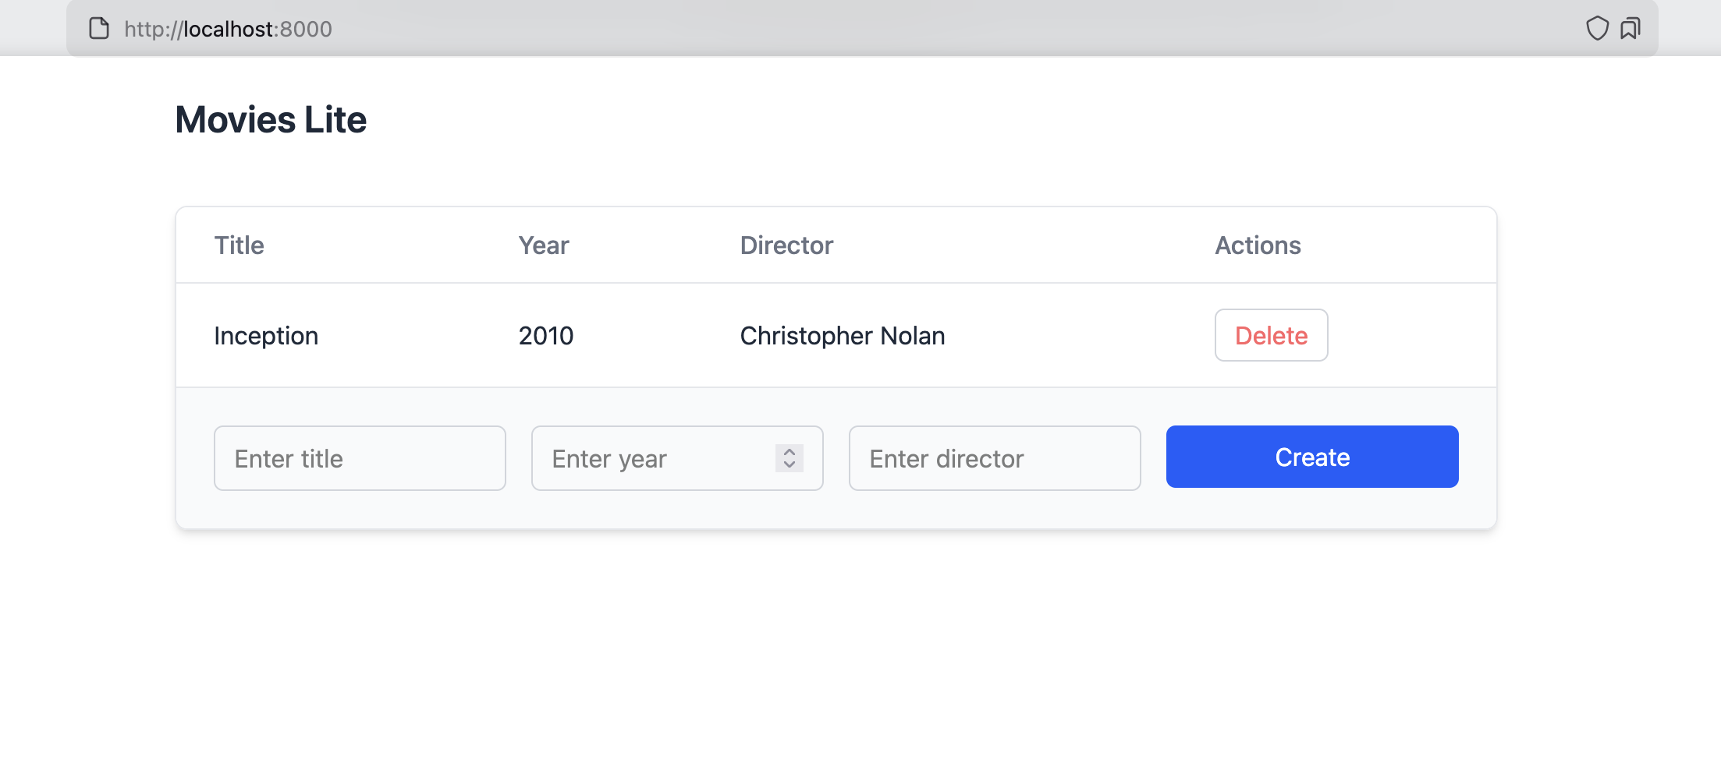Image resolution: width=1721 pixels, height=759 pixels.
Task: Click the Movies Lite heading
Action: 271,120
